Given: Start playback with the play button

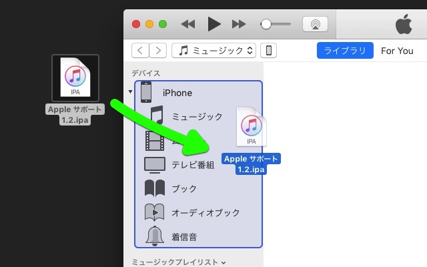Looking at the screenshot, I should (214, 24).
